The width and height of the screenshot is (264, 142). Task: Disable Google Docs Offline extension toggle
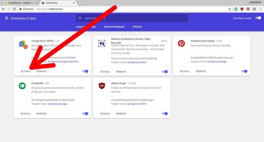pyautogui.click(x=85, y=71)
